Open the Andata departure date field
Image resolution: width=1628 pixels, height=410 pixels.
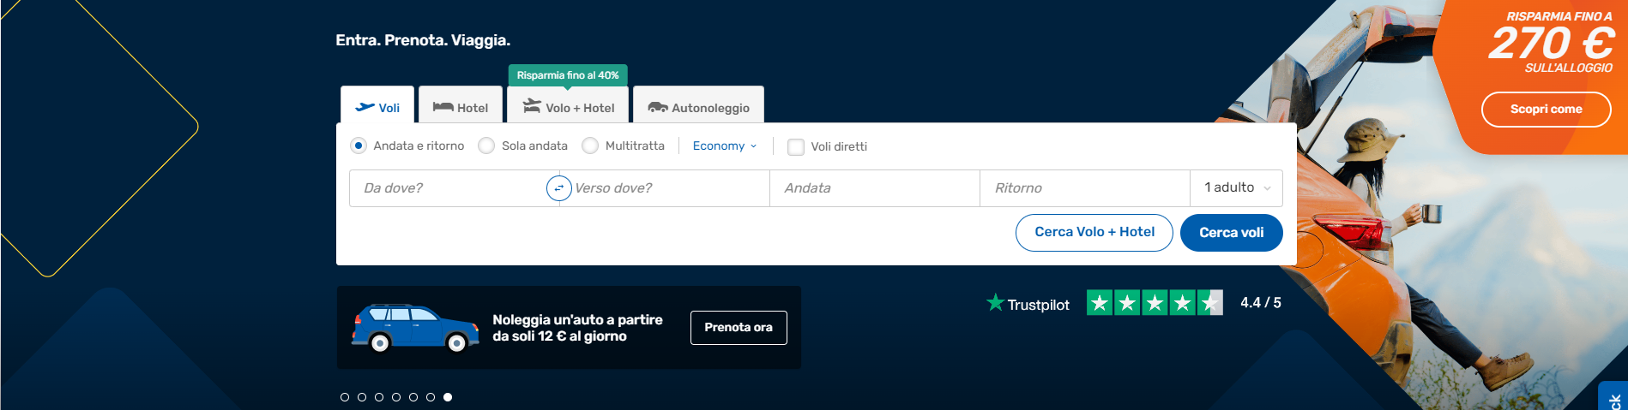(875, 188)
